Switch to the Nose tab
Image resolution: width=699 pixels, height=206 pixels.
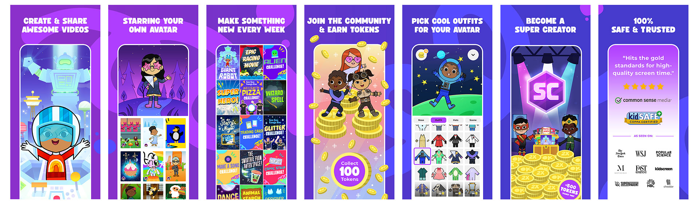[421, 120]
